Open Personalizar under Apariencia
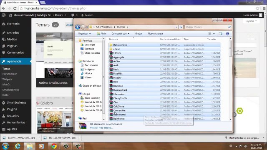 tap(10, 74)
